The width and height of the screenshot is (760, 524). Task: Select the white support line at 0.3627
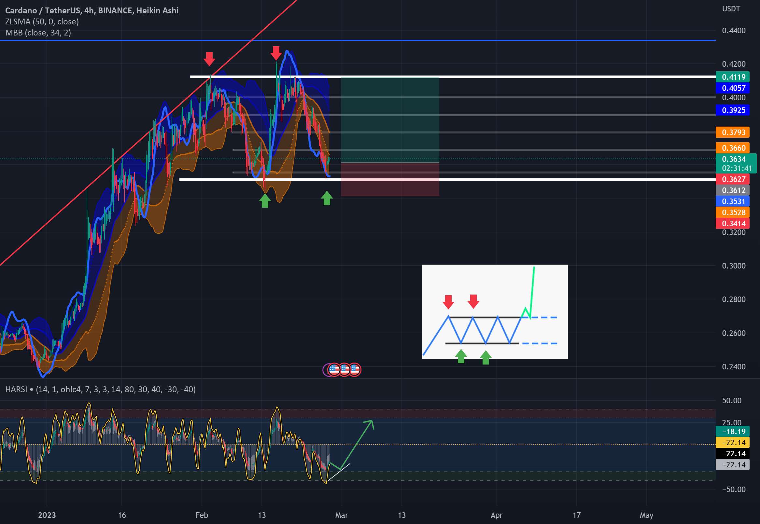click(x=447, y=180)
